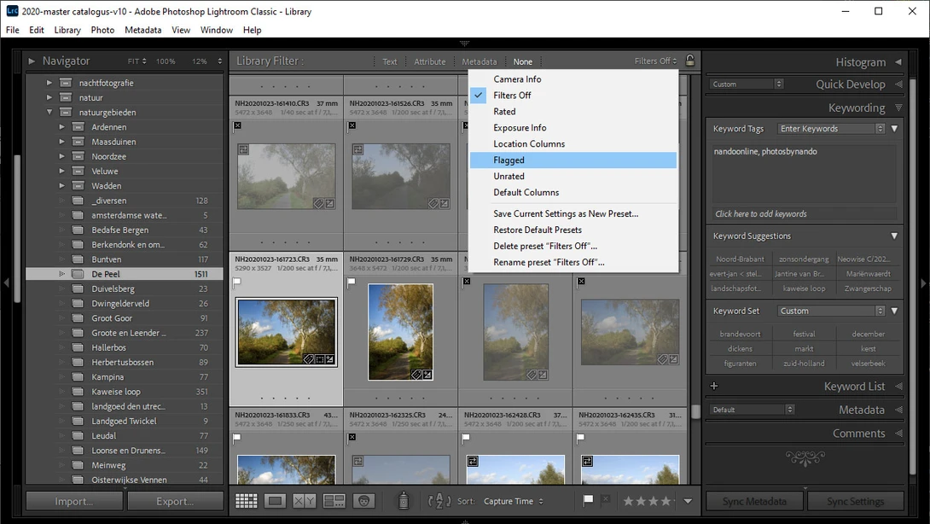This screenshot has height=524, width=930.
Task: Set flag as Rejected in toolbar
Action: click(605, 500)
